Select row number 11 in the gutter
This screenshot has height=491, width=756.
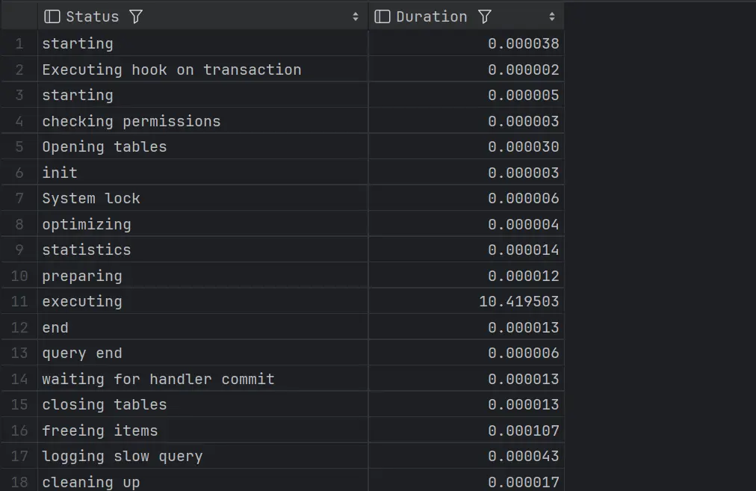pos(19,302)
